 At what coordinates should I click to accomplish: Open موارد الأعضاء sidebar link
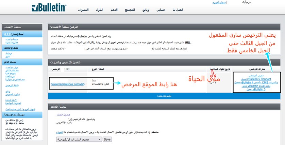(12, 68)
